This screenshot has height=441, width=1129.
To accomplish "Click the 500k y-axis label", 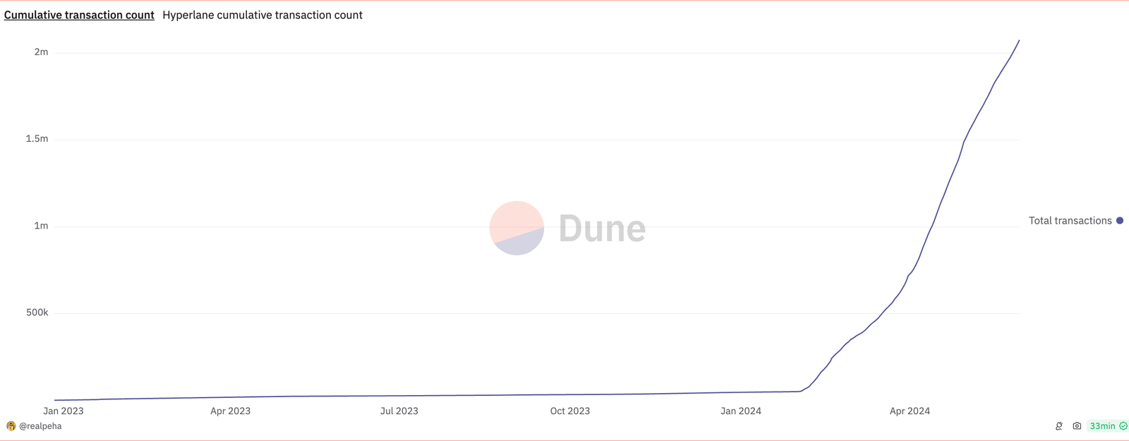I will click(37, 313).
